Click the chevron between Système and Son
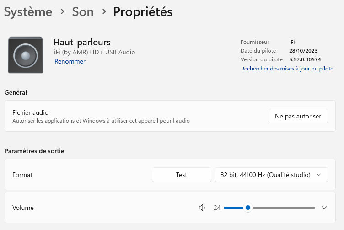The width and height of the screenshot is (344, 230). [x=62, y=12]
